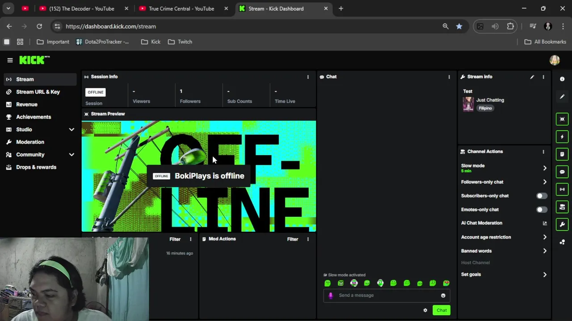Reload the page in browser
Image resolution: width=572 pixels, height=321 pixels.
click(39, 26)
